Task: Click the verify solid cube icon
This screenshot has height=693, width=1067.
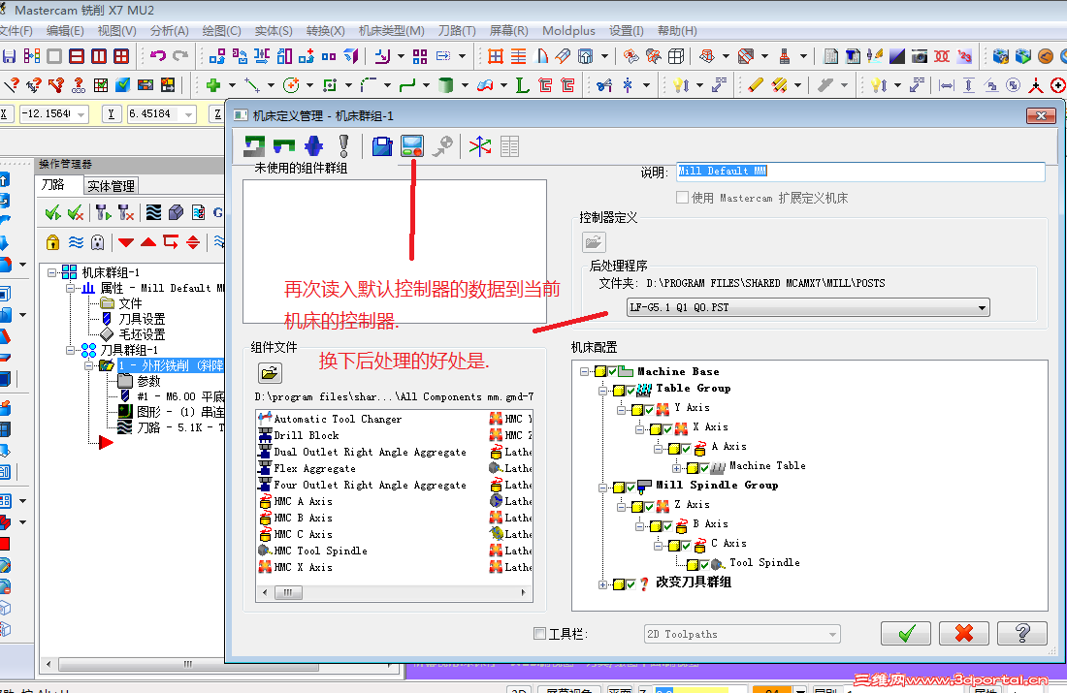Action: [176, 213]
